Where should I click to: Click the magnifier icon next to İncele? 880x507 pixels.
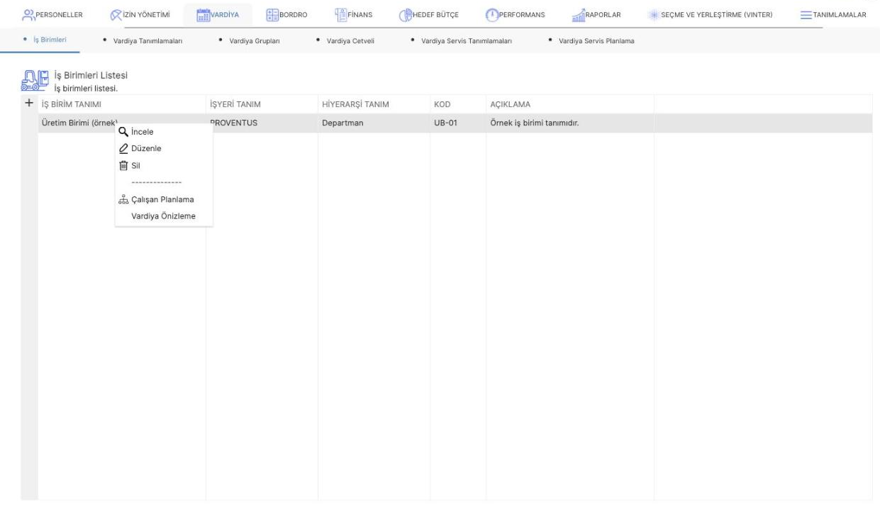coord(123,131)
